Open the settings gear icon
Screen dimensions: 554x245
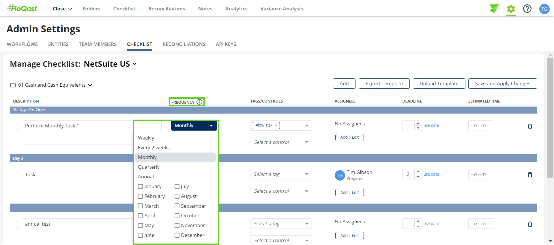[x=511, y=9]
